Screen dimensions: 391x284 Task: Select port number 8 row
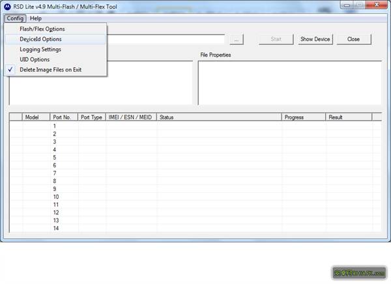point(195,181)
